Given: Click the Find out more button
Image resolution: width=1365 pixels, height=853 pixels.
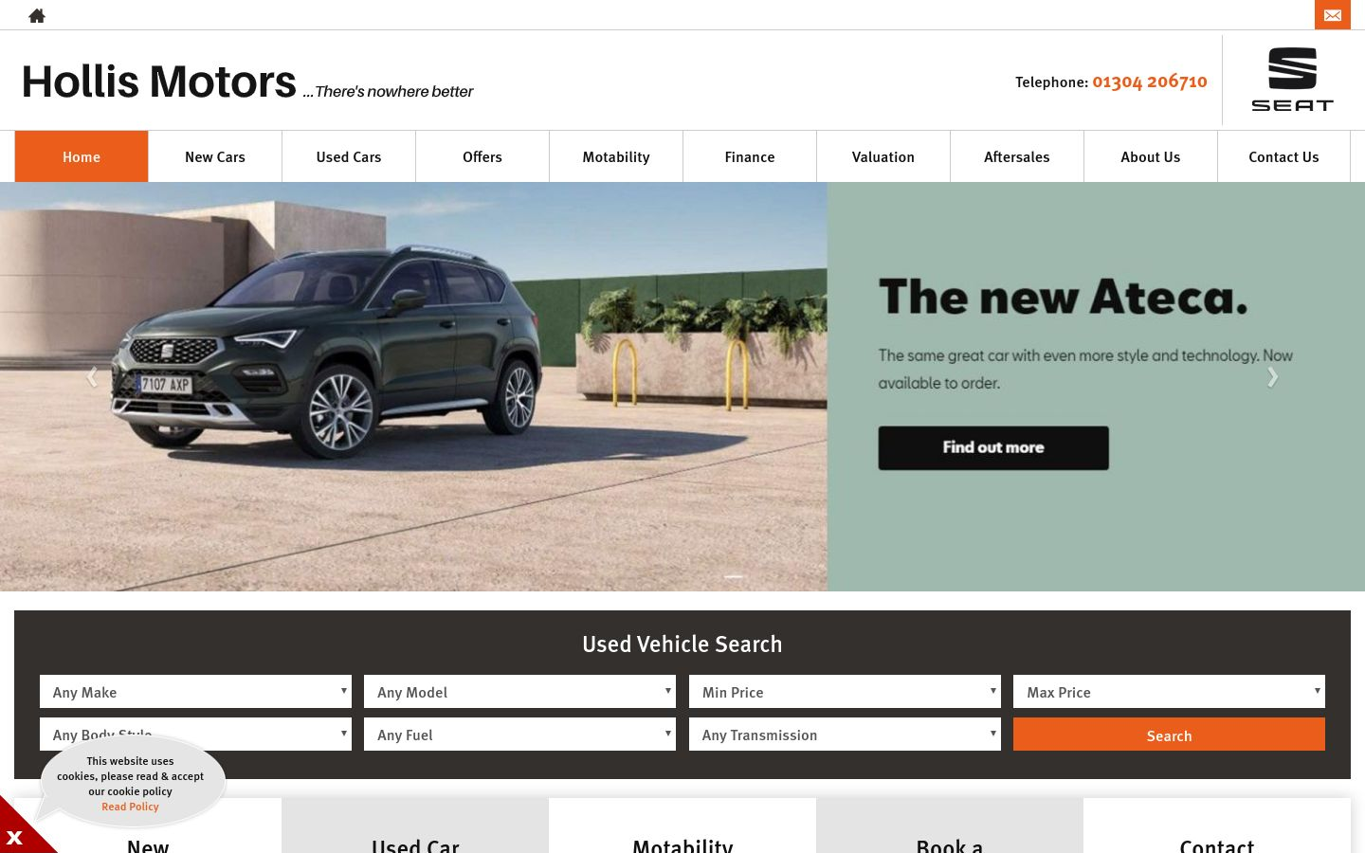Looking at the screenshot, I should pyautogui.click(x=993, y=447).
